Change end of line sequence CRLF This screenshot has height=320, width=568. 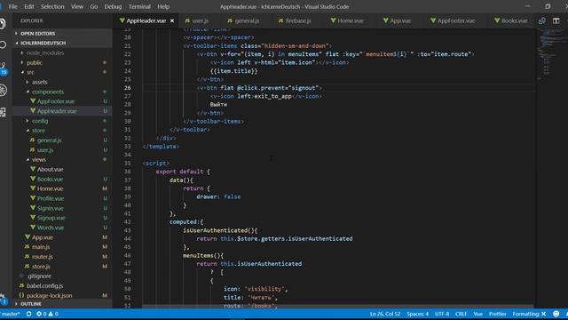click(x=461, y=314)
